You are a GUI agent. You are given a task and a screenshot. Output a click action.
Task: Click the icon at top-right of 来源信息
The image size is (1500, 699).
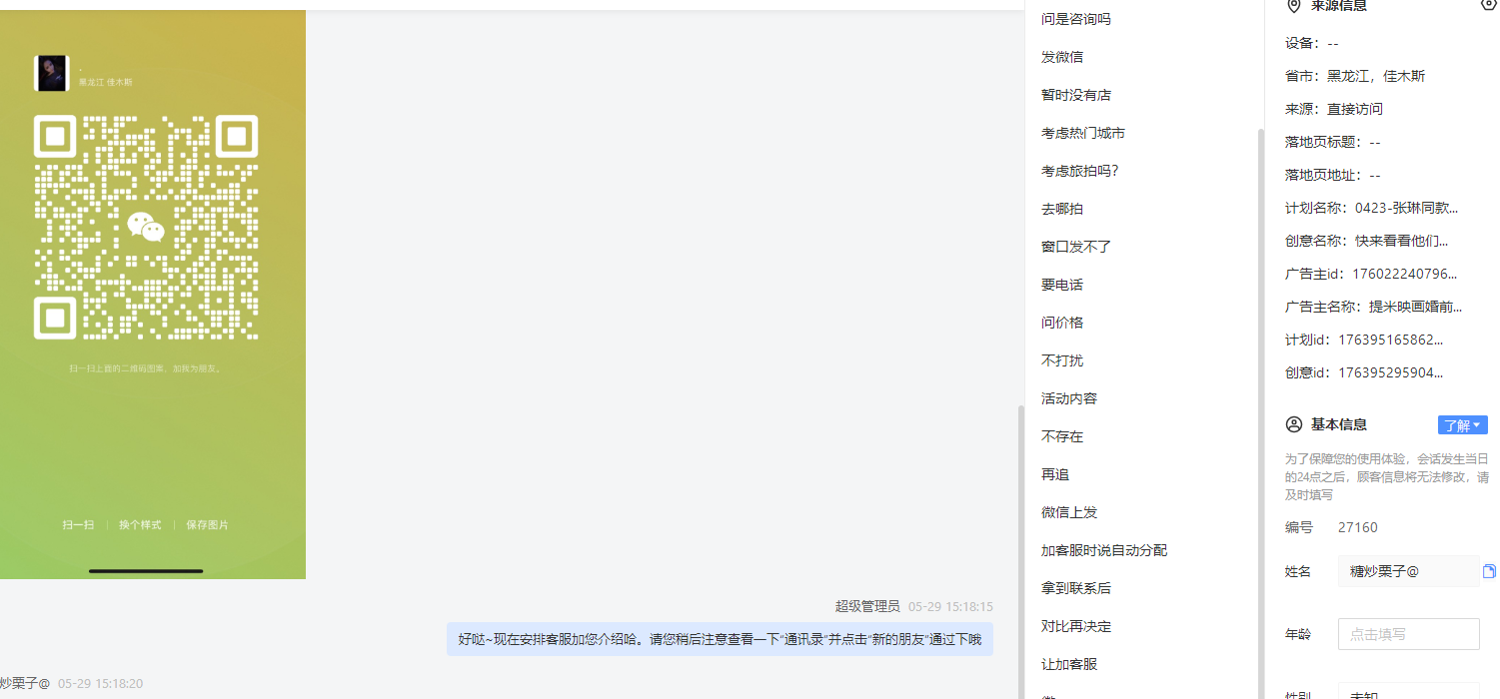click(1488, 5)
